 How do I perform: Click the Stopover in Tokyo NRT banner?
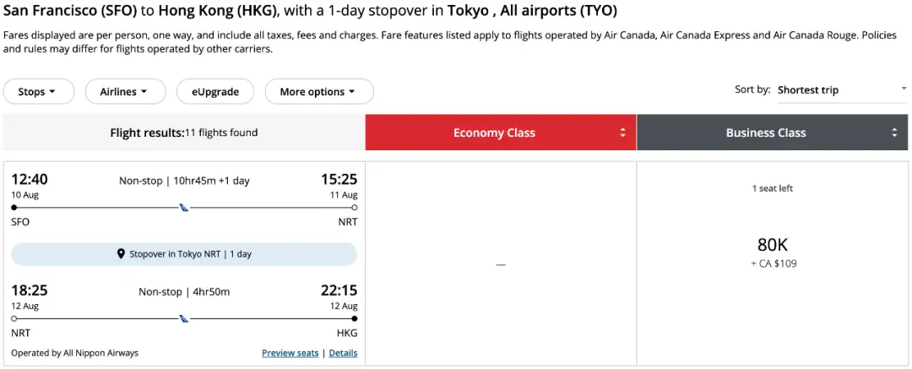click(x=184, y=254)
